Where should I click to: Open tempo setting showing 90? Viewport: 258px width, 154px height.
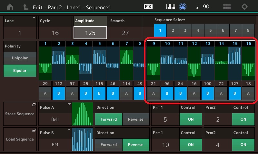(x=202, y=6)
